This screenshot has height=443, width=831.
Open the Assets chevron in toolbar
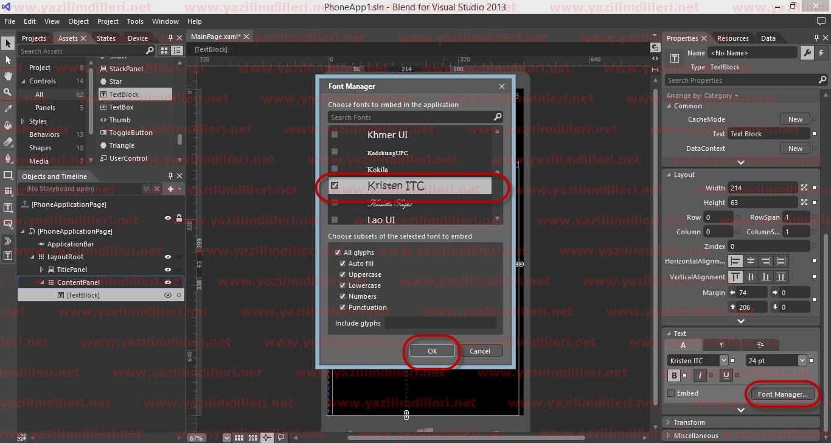click(x=8, y=240)
